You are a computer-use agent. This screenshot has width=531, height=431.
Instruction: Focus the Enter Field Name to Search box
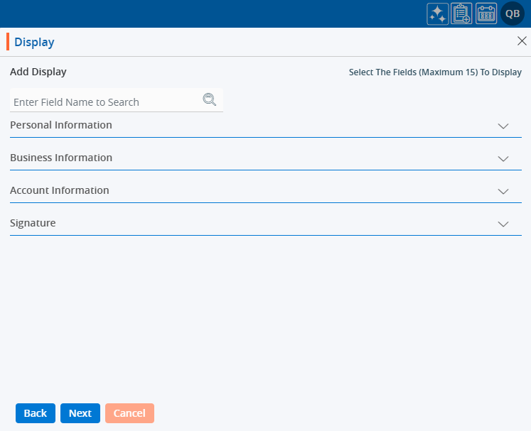[x=105, y=102]
